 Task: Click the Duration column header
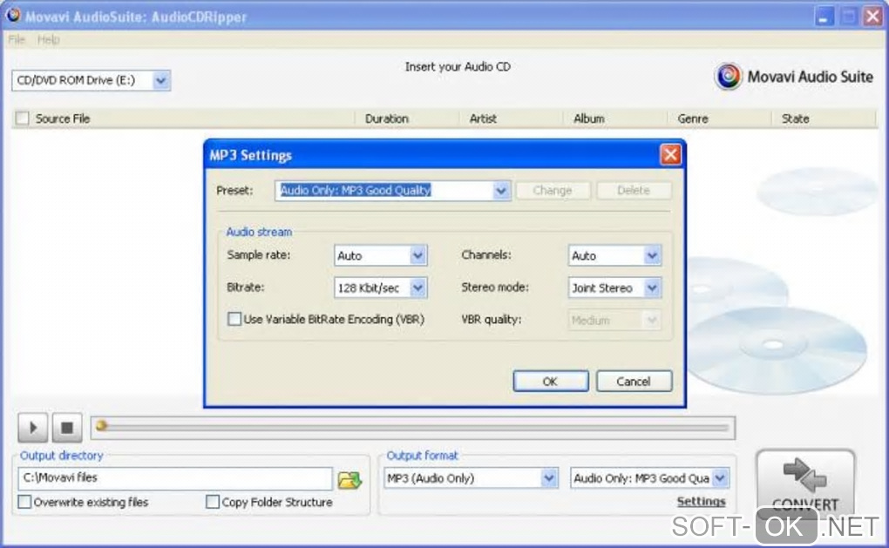[407, 118]
